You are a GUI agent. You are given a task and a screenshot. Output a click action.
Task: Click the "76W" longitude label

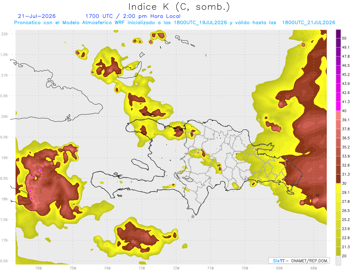pyautogui.click(x=38, y=268)
